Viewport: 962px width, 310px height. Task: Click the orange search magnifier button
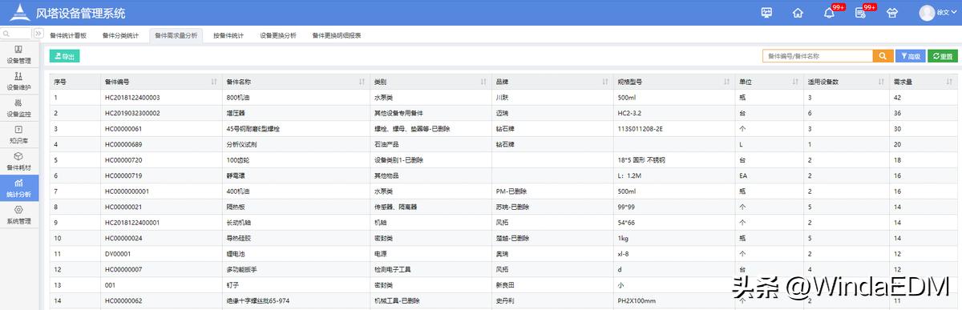(883, 56)
